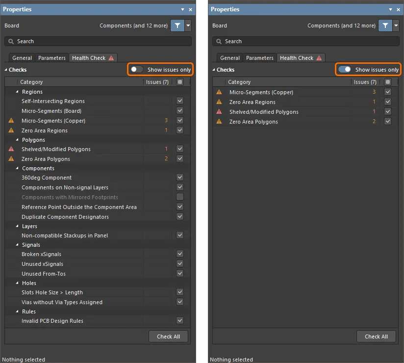Click inside the Search field
The width and height of the screenshot is (404, 363).
pyautogui.click(x=74, y=41)
